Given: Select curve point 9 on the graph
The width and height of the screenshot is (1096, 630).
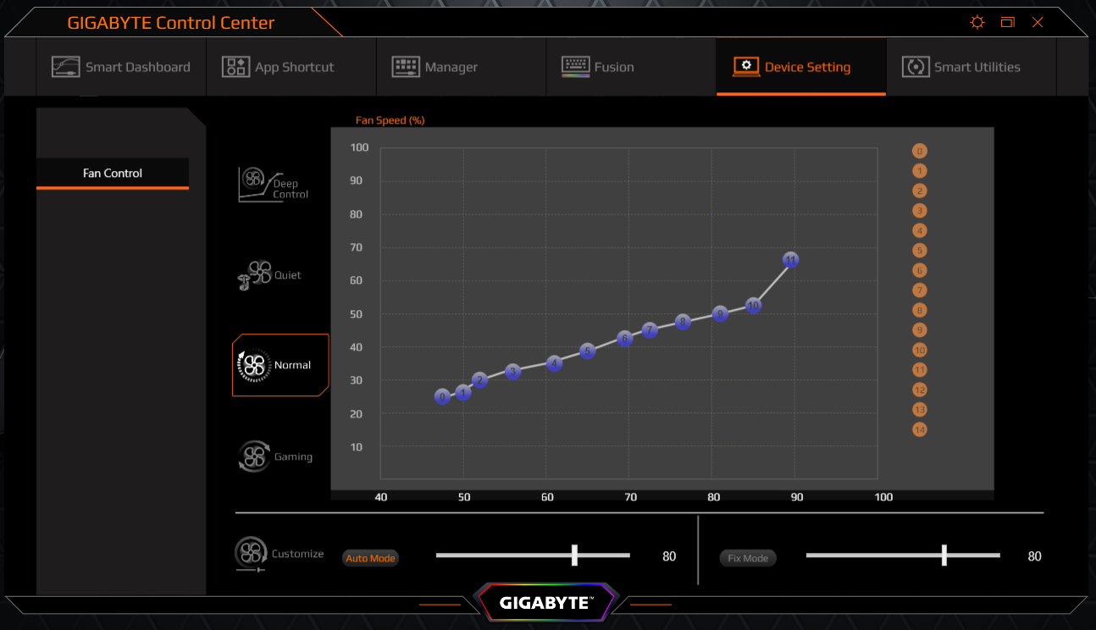Looking at the screenshot, I should (x=721, y=313).
